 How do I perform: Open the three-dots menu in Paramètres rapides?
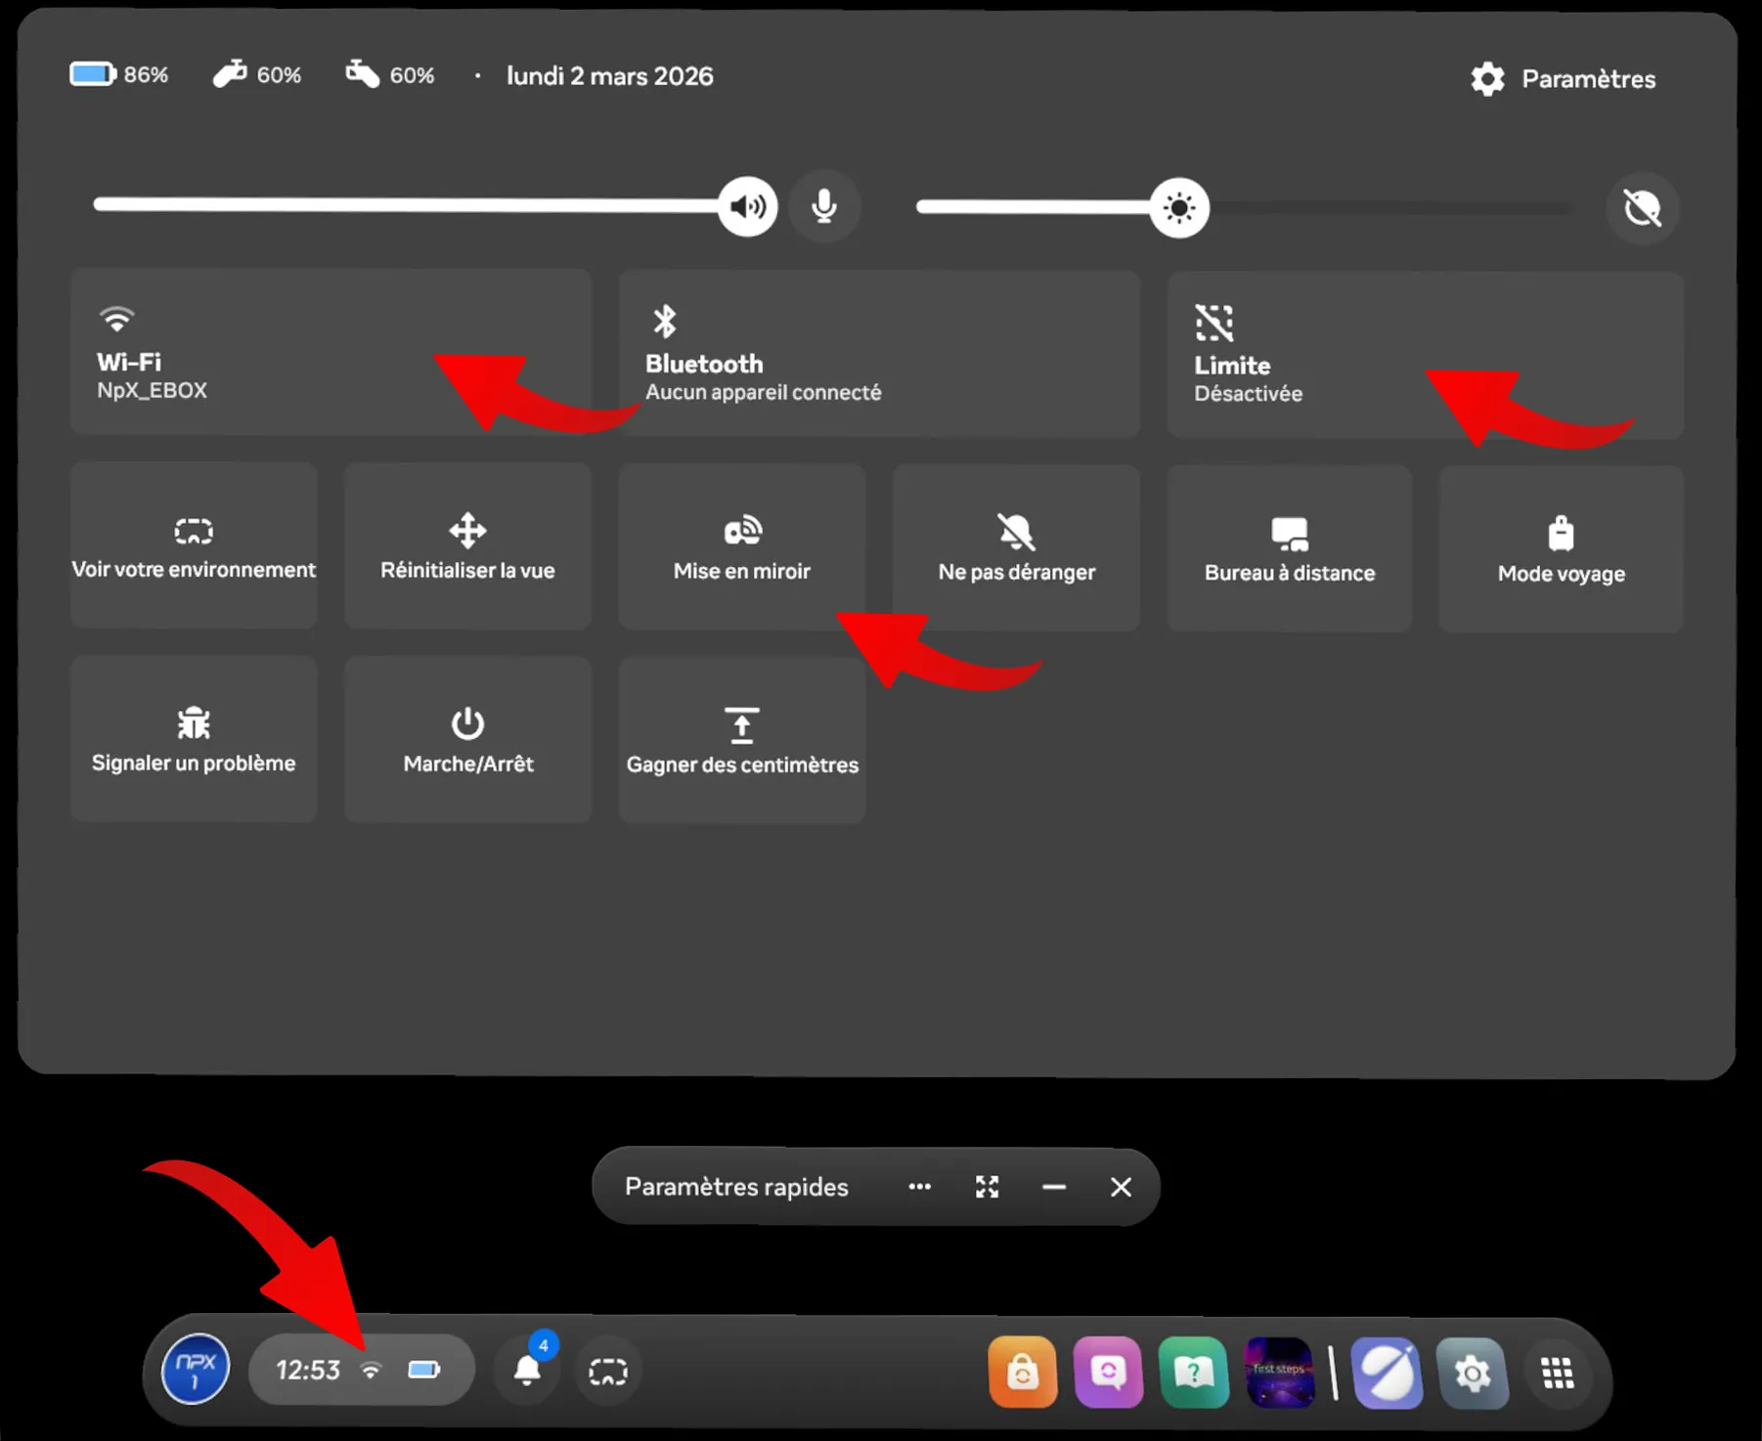click(919, 1187)
